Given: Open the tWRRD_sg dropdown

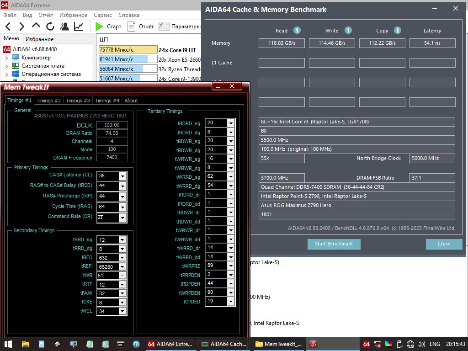Looking at the screenshot, I should (x=231, y=176).
